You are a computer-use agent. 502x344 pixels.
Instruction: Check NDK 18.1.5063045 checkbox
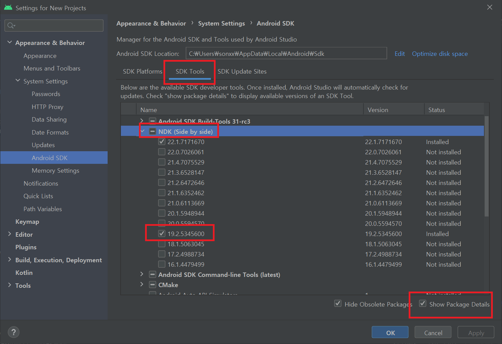click(162, 244)
